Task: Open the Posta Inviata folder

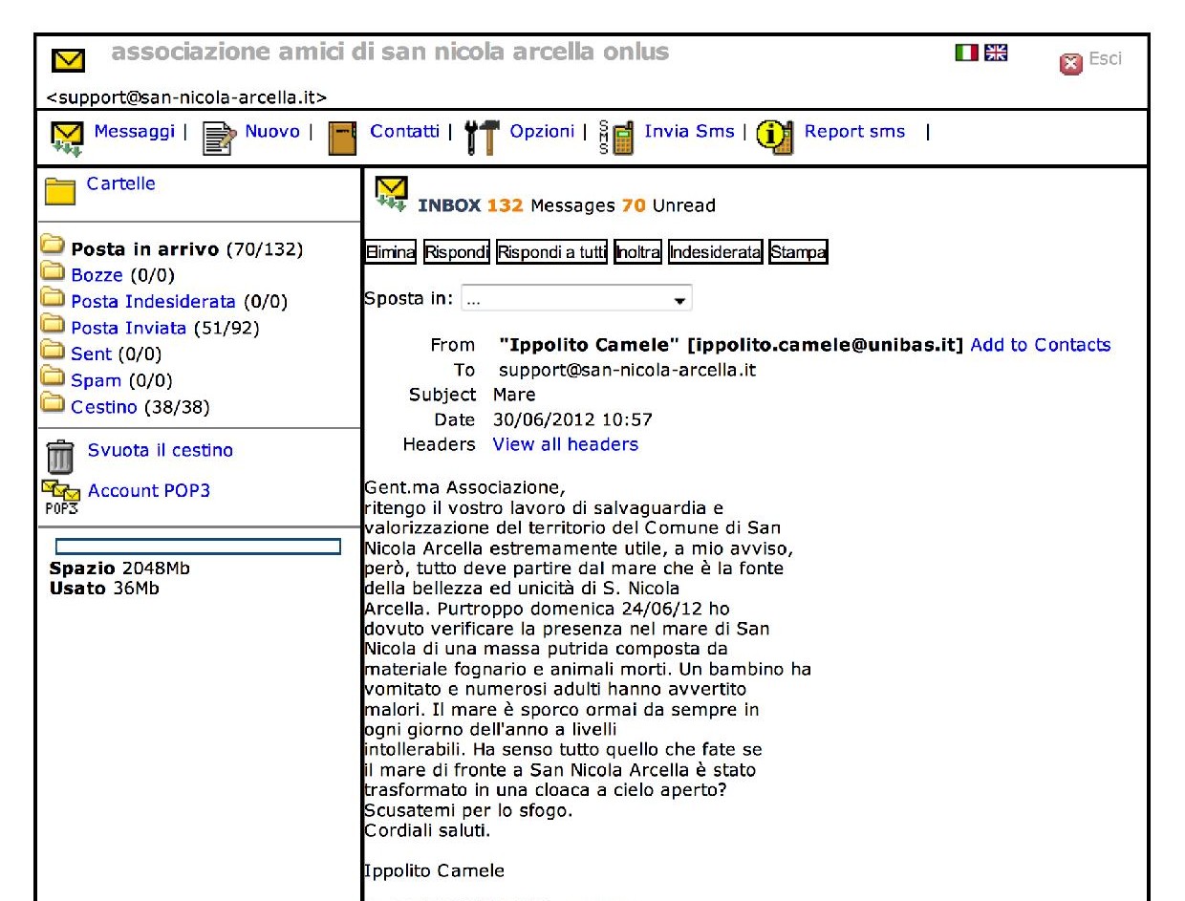Action: click(129, 329)
